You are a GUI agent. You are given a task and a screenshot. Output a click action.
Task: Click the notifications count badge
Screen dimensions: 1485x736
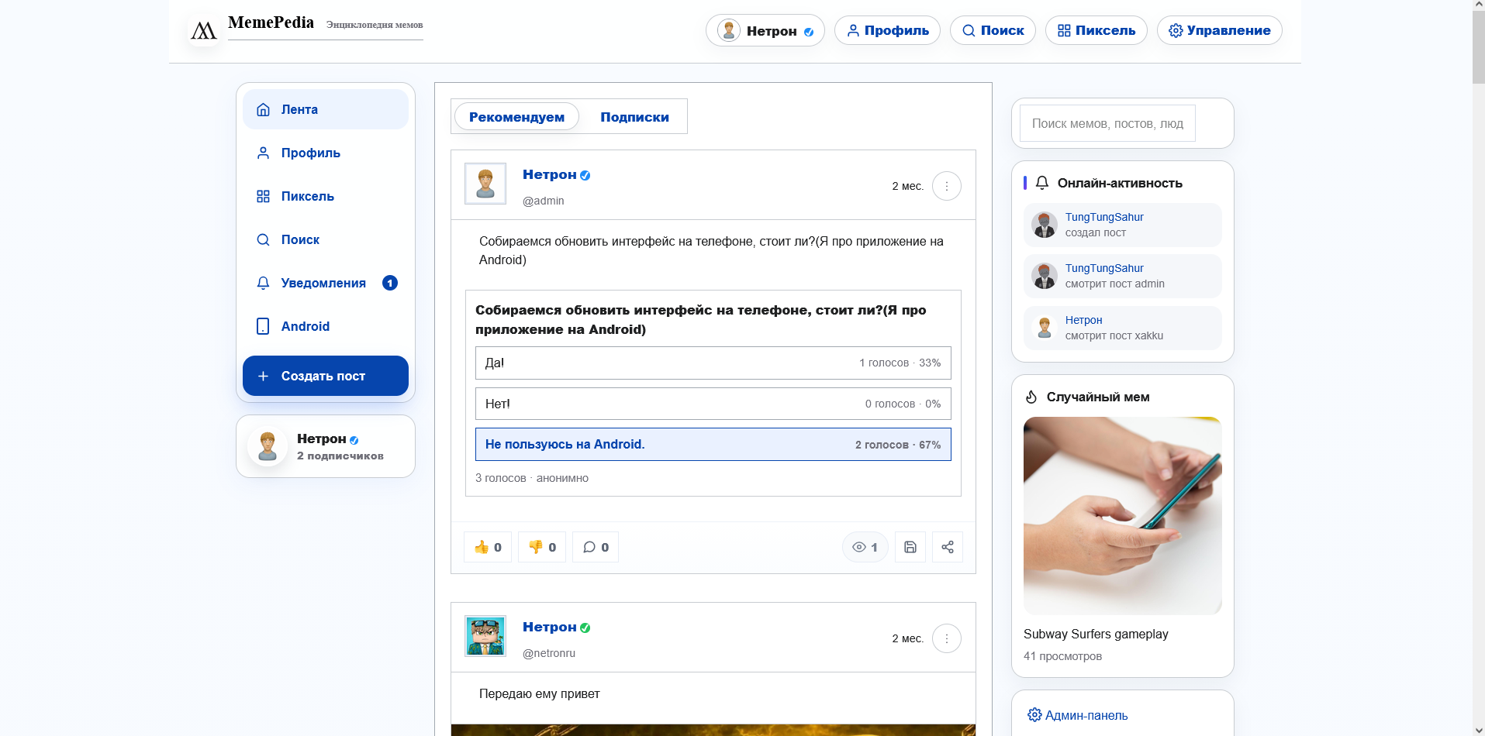click(x=390, y=283)
